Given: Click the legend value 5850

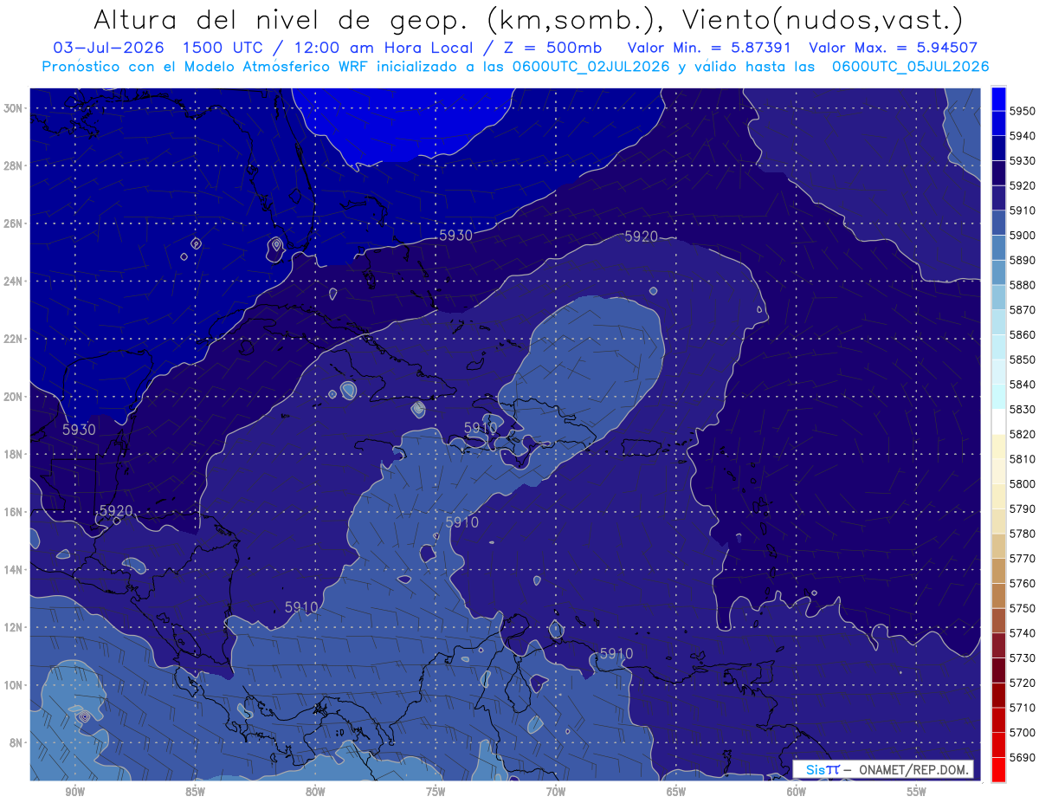Looking at the screenshot, I should (1023, 359).
